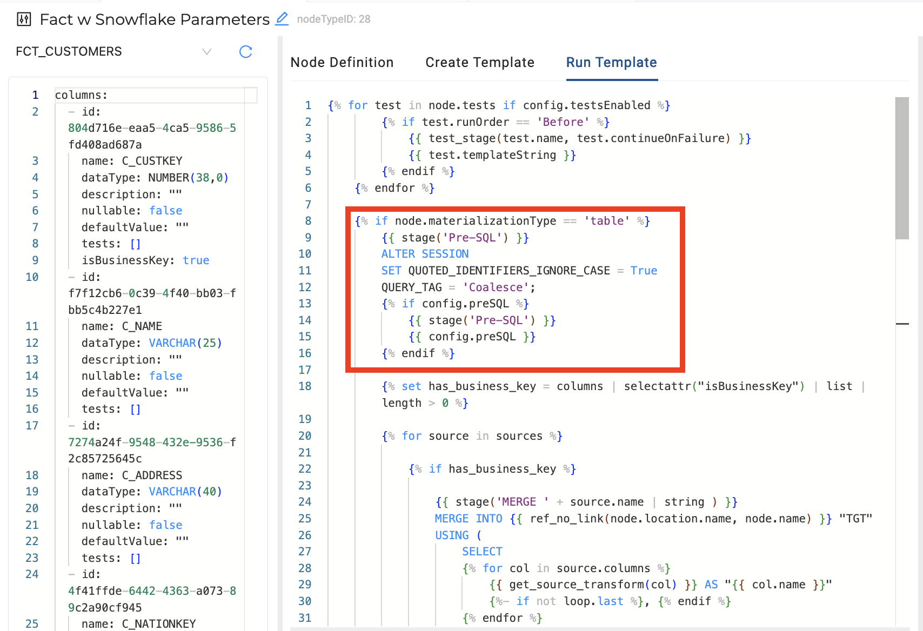Switch to the Create Template tab

(x=480, y=63)
